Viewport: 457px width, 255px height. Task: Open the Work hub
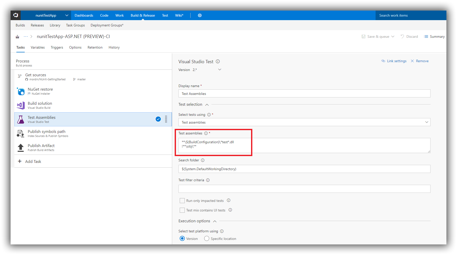click(119, 15)
